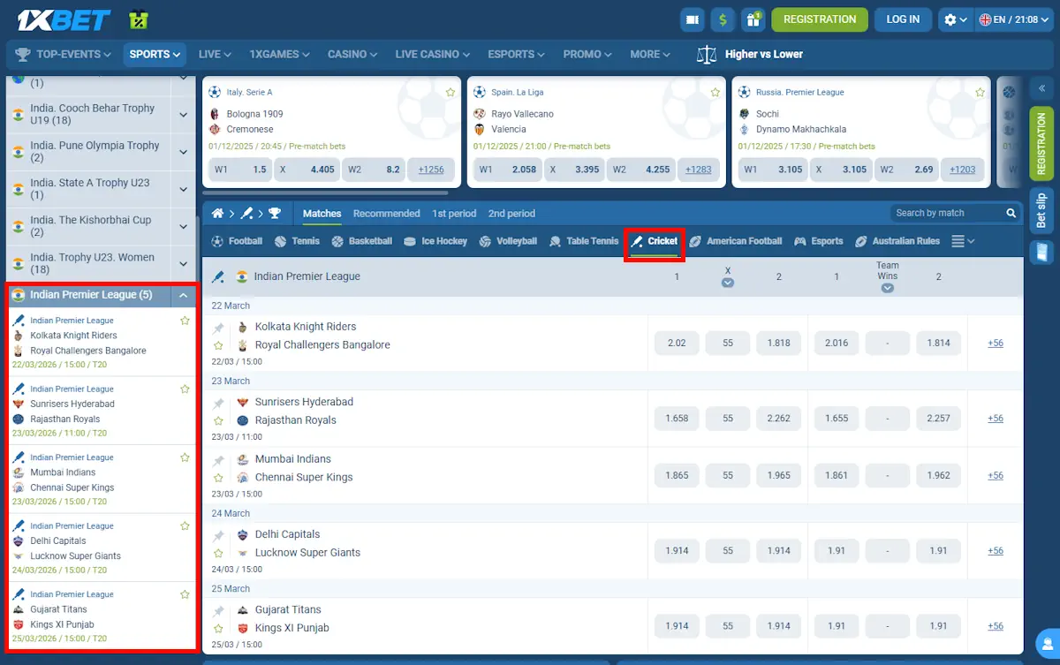Click the REGISTRATION button

[820, 19]
